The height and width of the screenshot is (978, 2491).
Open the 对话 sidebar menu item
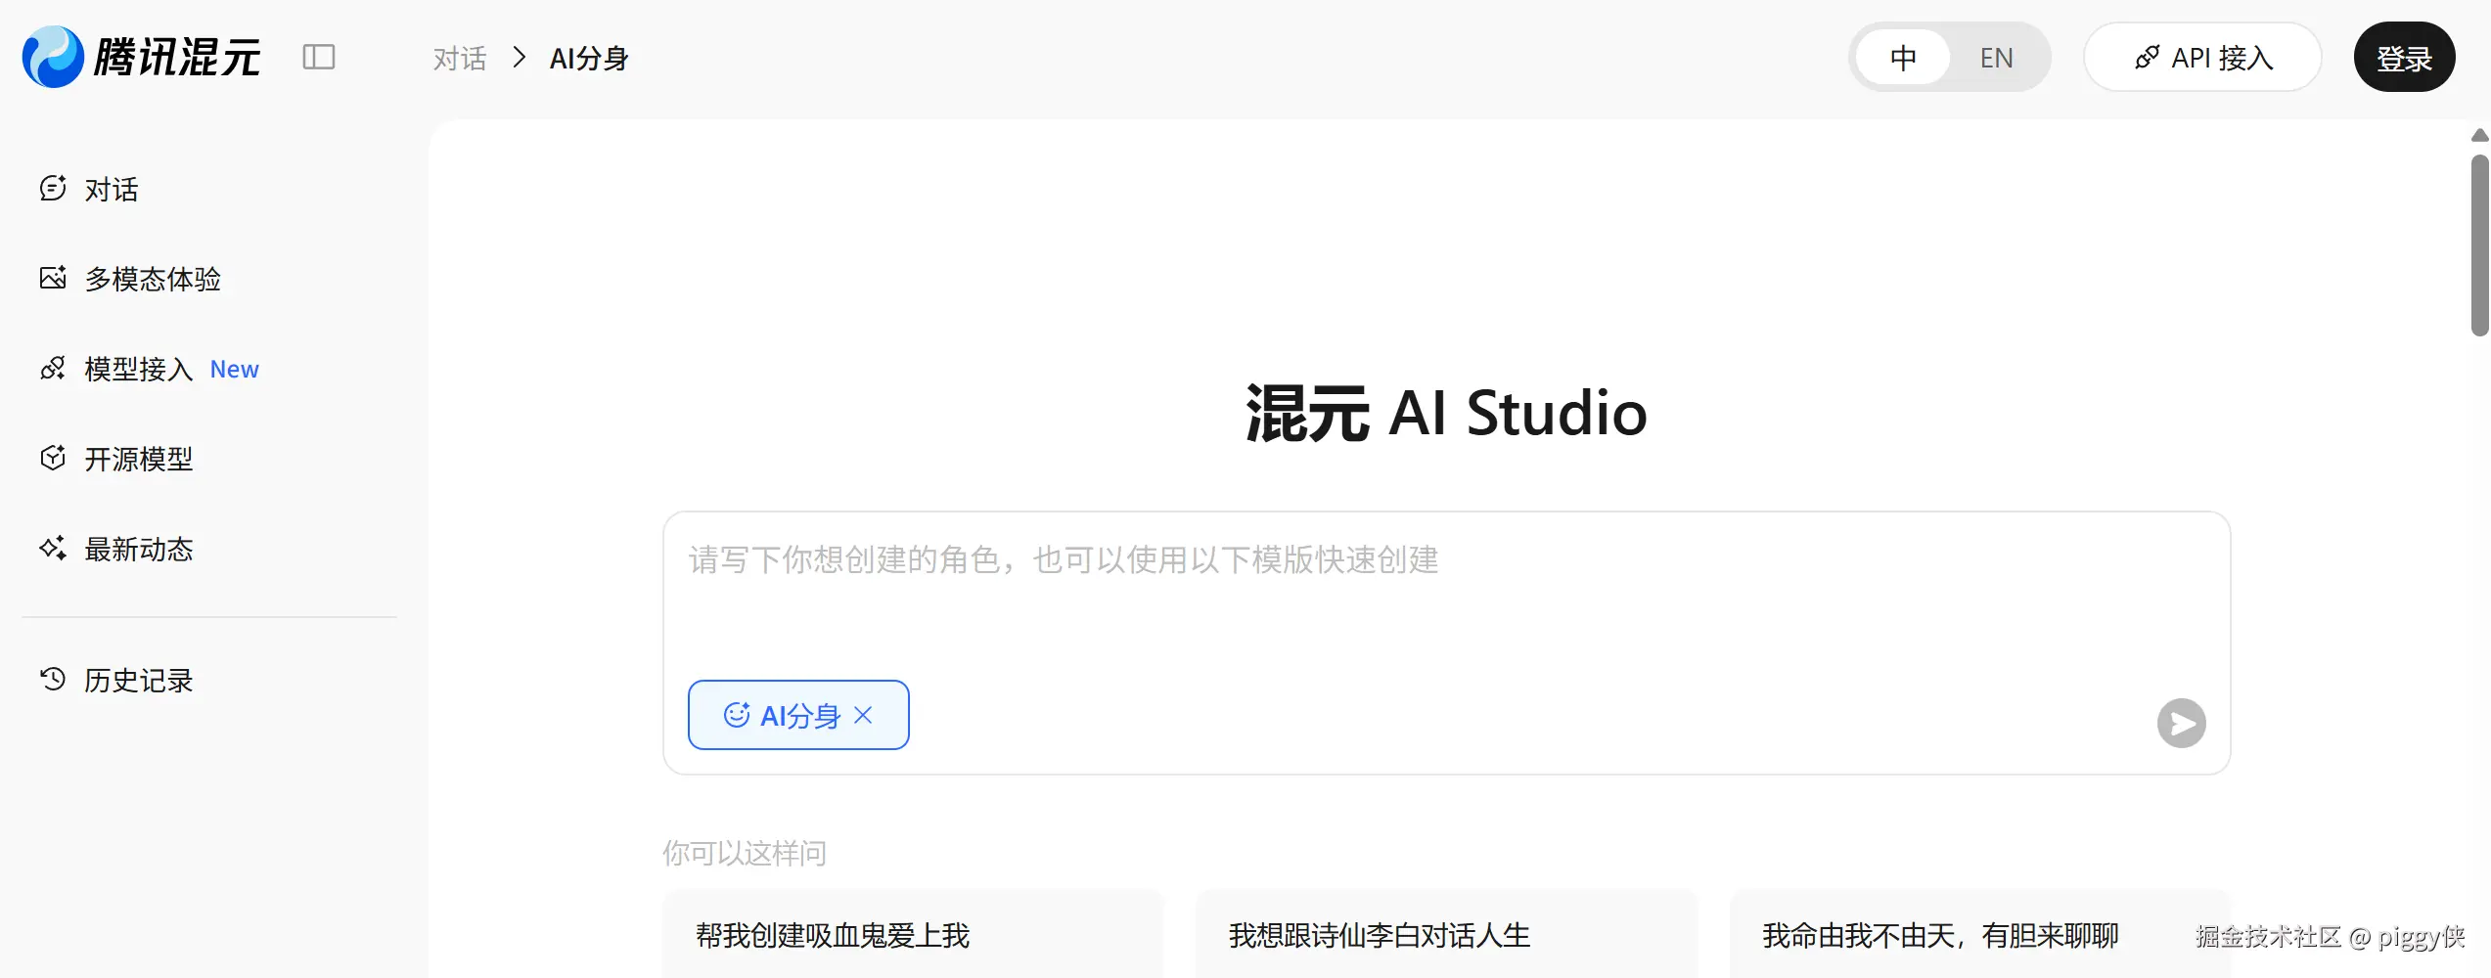(209, 189)
